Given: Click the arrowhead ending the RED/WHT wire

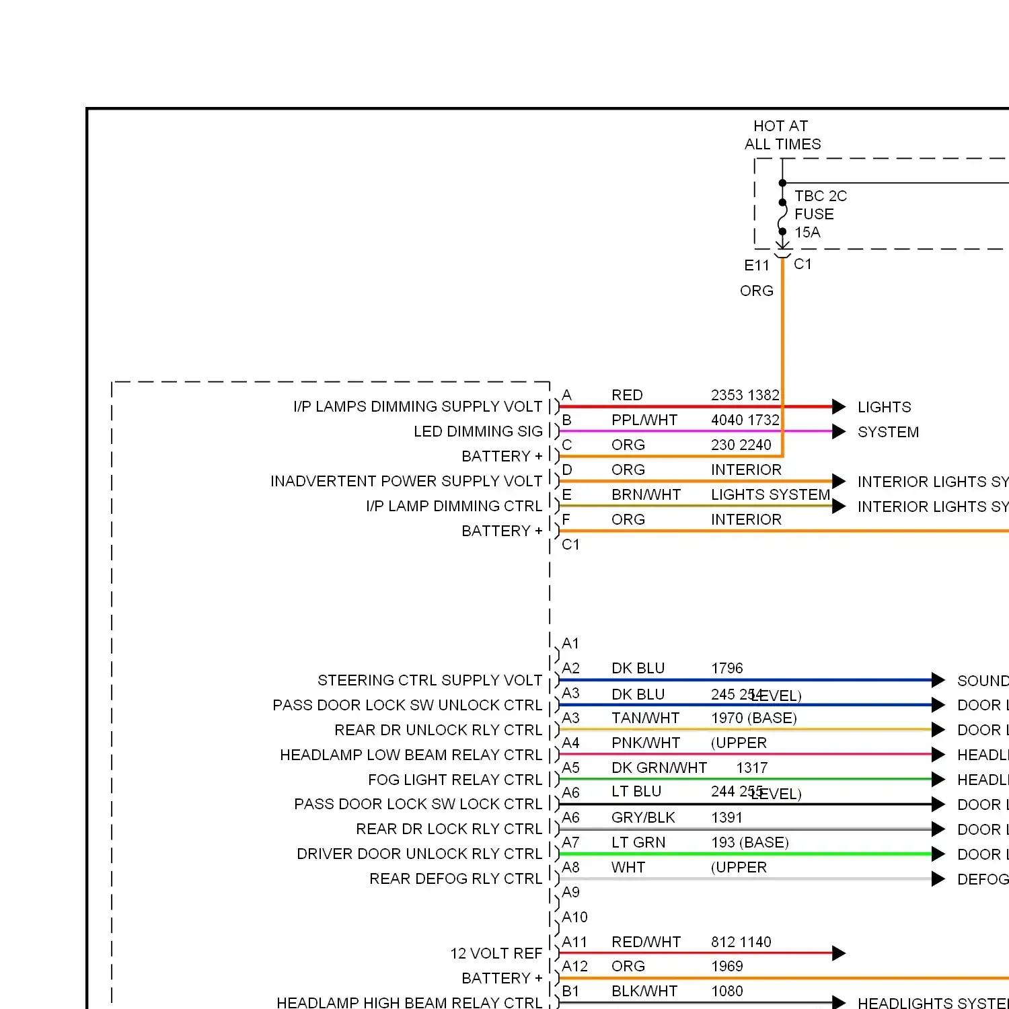Looking at the screenshot, I should click(839, 953).
